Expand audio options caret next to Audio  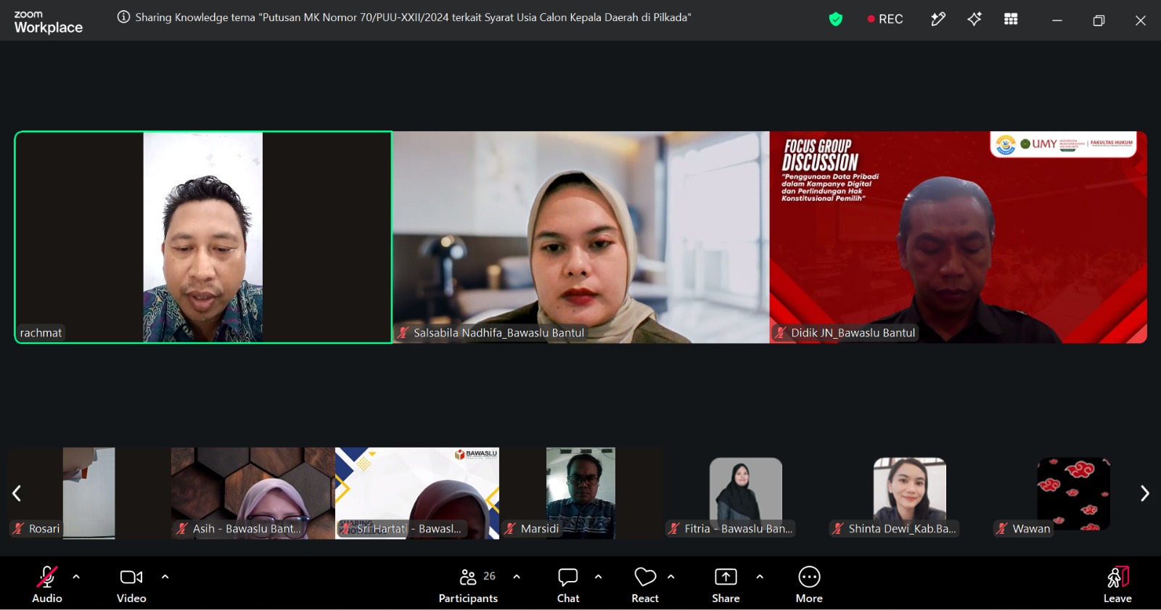(x=76, y=577)
